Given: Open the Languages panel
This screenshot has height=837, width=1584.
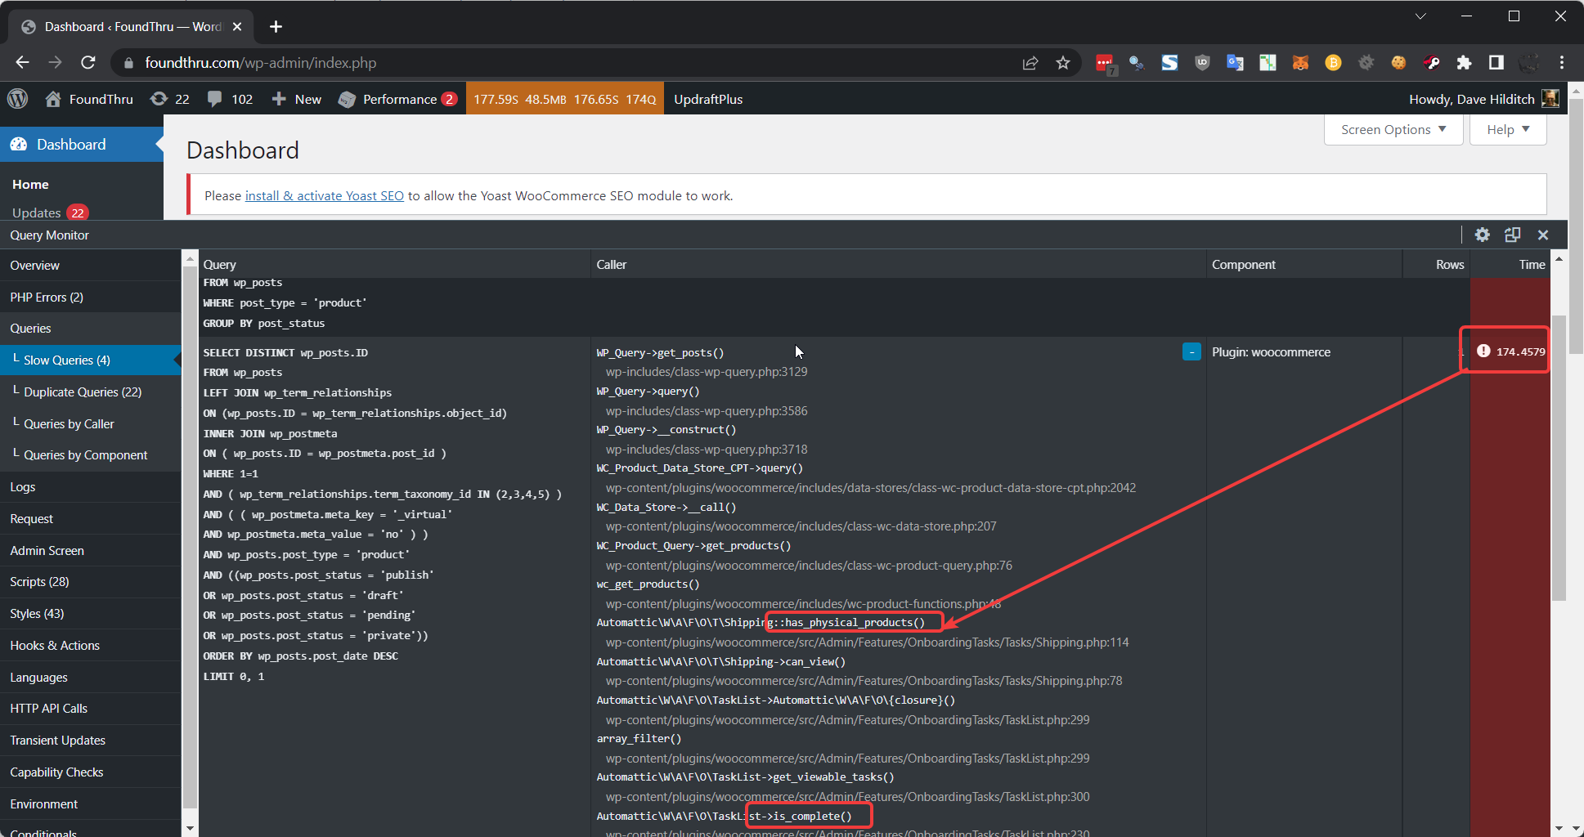Looking at the screenshot, I should tap(90, 677).
